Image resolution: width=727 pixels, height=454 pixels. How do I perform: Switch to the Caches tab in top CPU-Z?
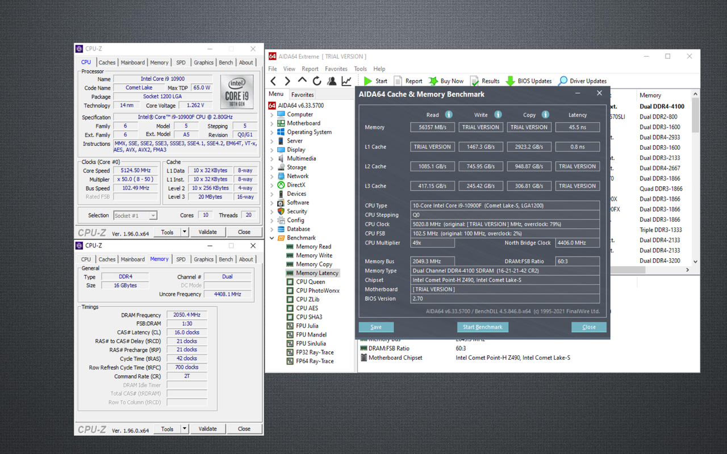[107, 62]
